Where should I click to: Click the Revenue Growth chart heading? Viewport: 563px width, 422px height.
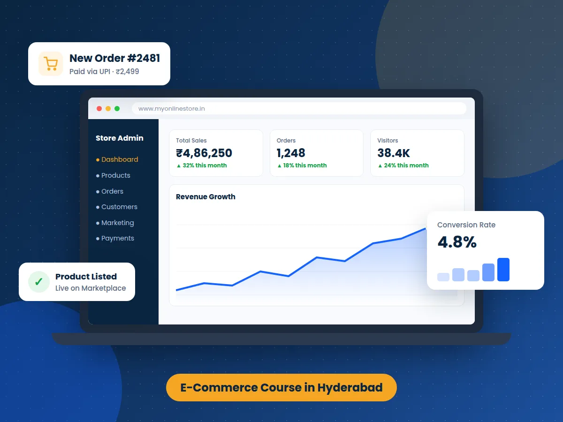coord(205,197)
